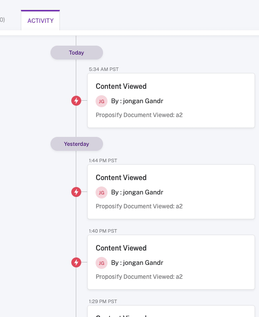Click jongan Gandr name in 1:40 PM card
The image size is (259, 317).
(x=143, y=262)
